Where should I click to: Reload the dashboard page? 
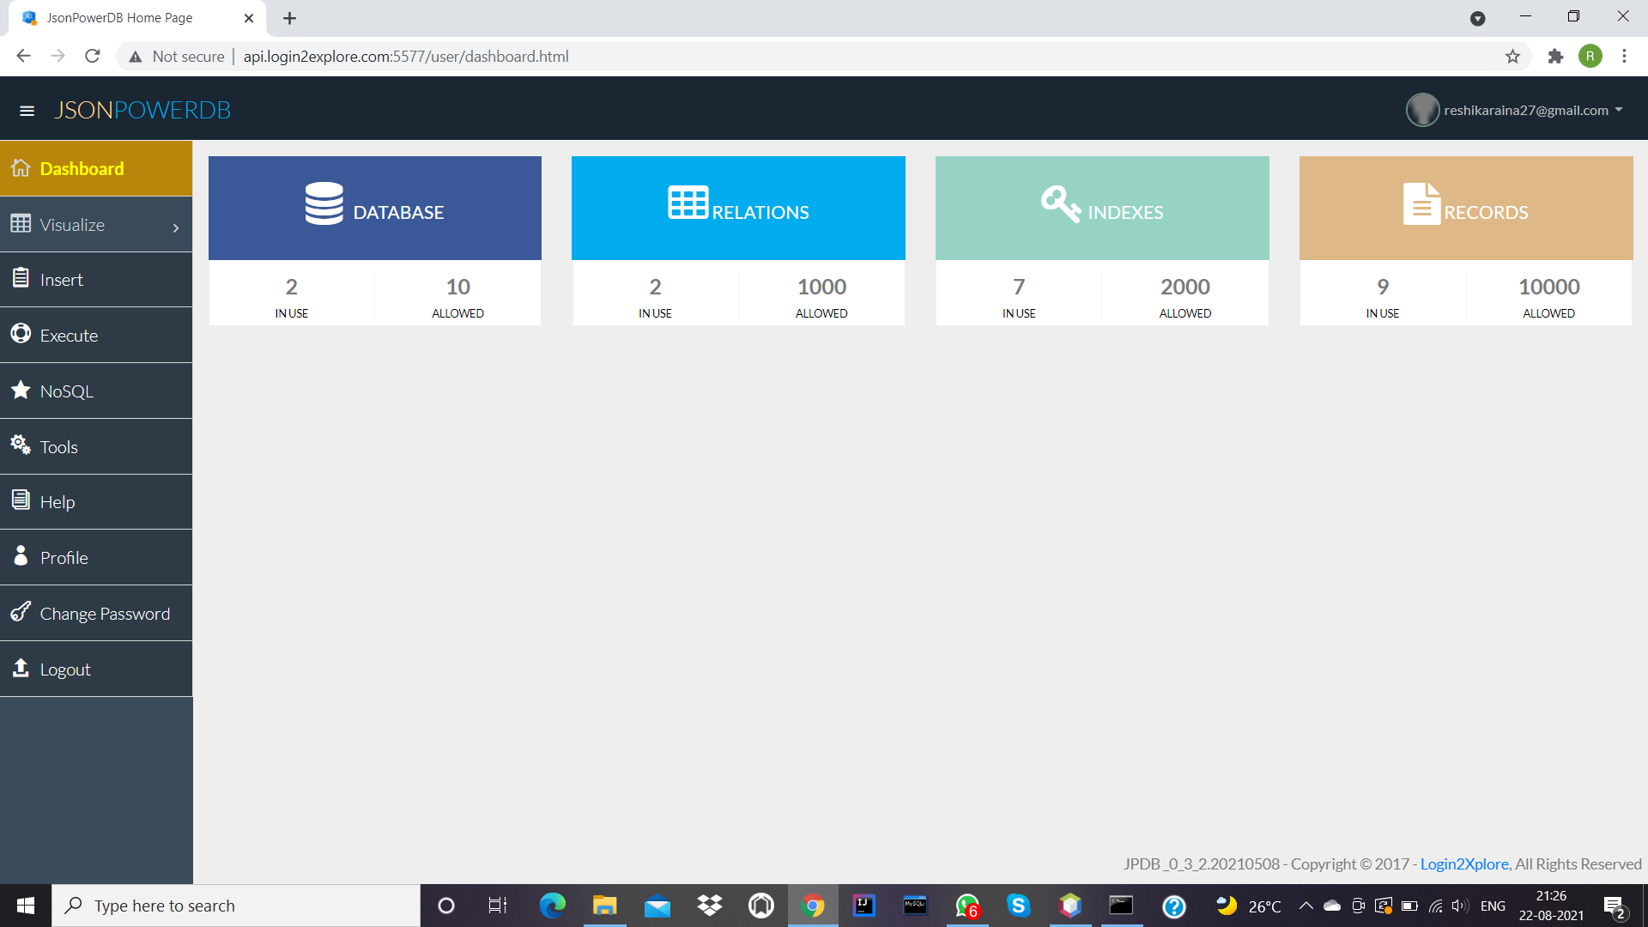click(x=93, y=57)
